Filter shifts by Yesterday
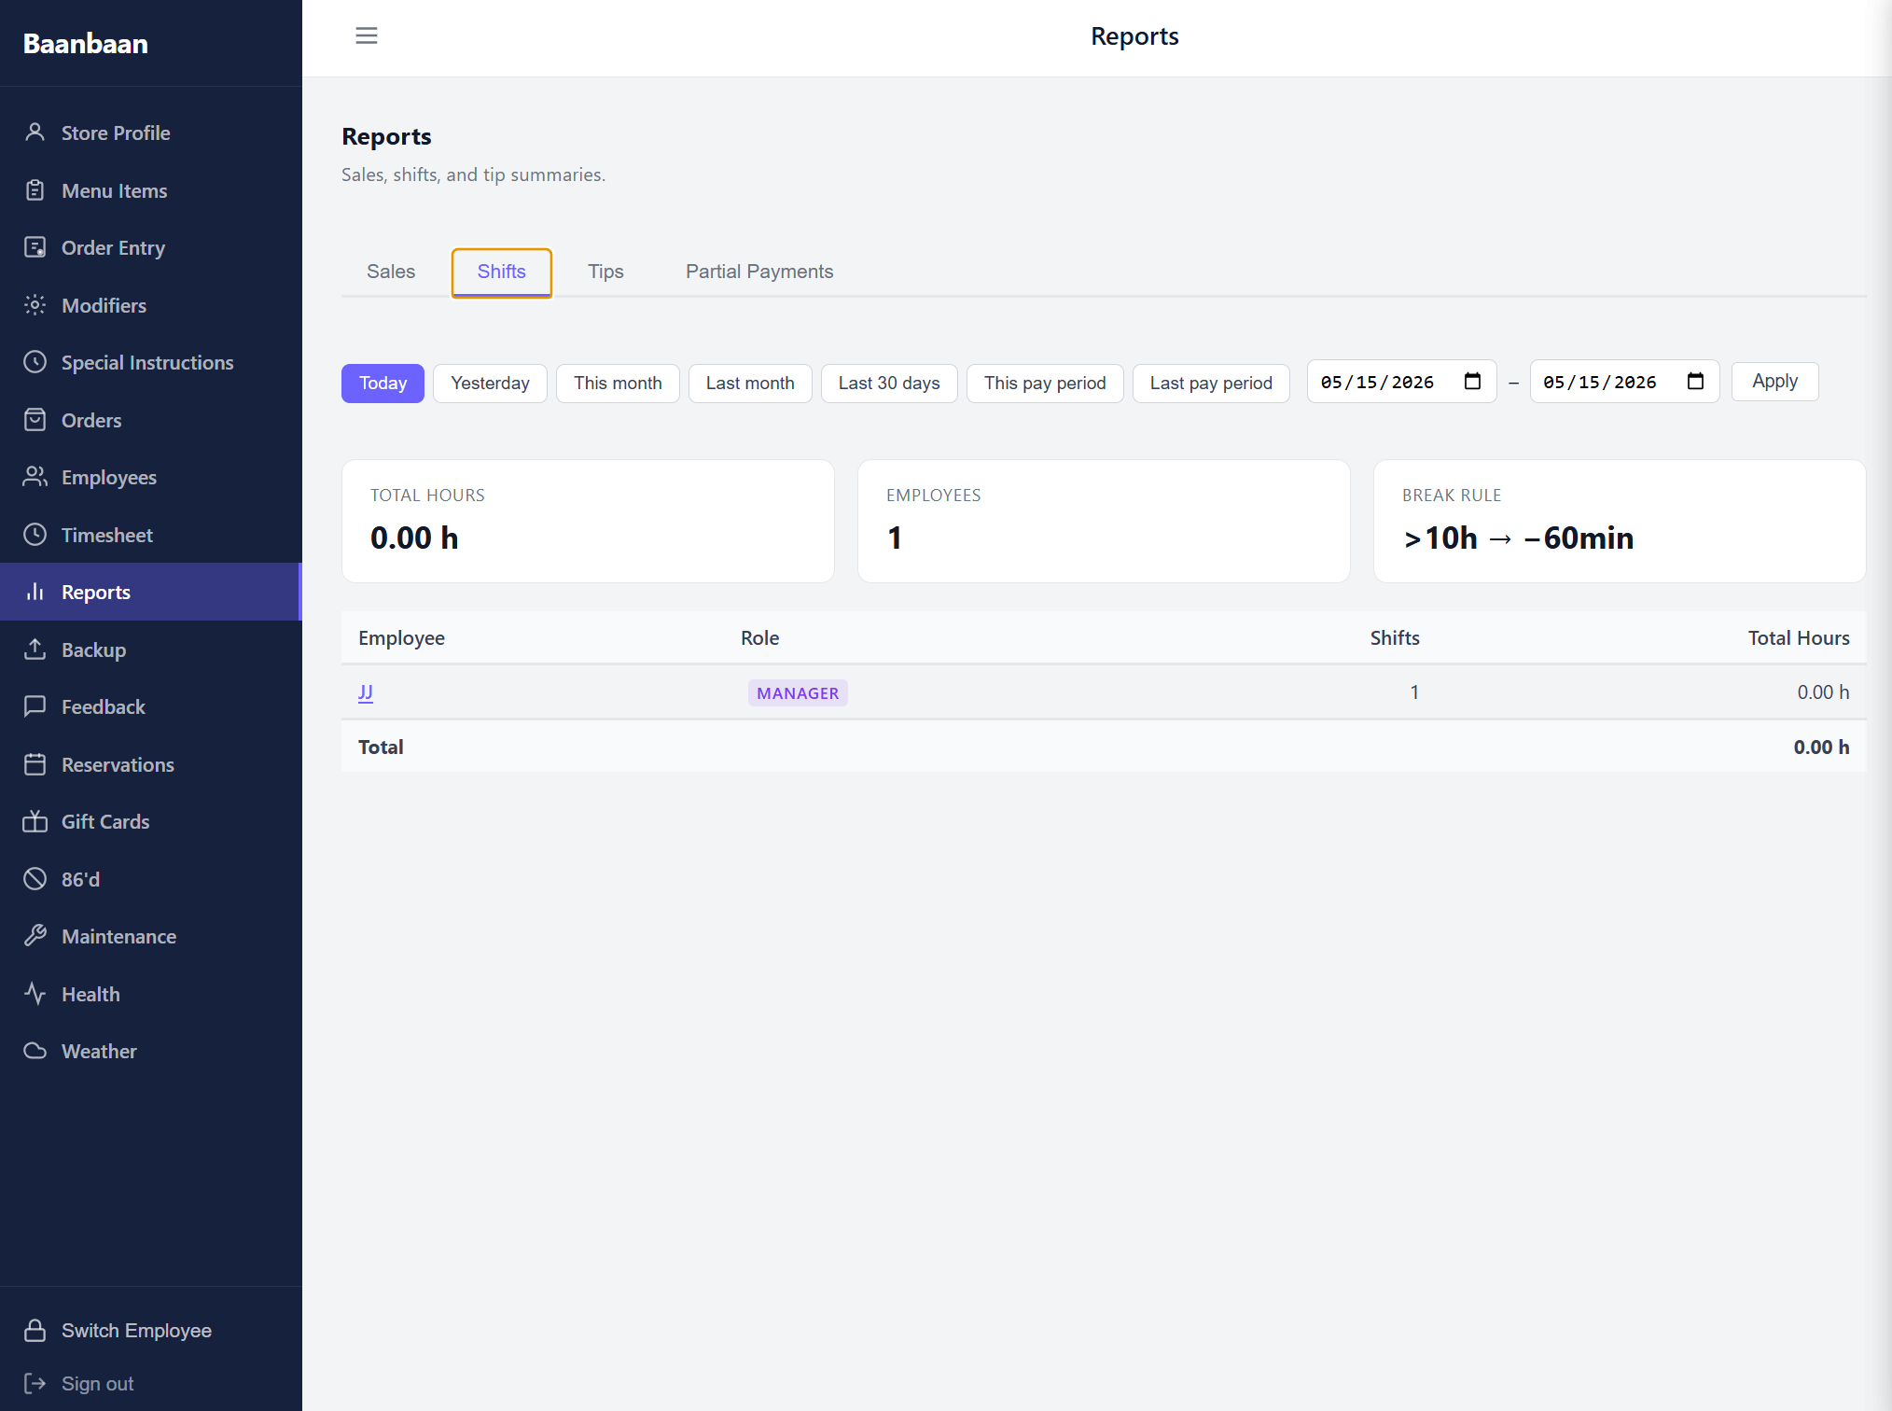Screen dimensions: 1892x1411 (x=490, y=384)
